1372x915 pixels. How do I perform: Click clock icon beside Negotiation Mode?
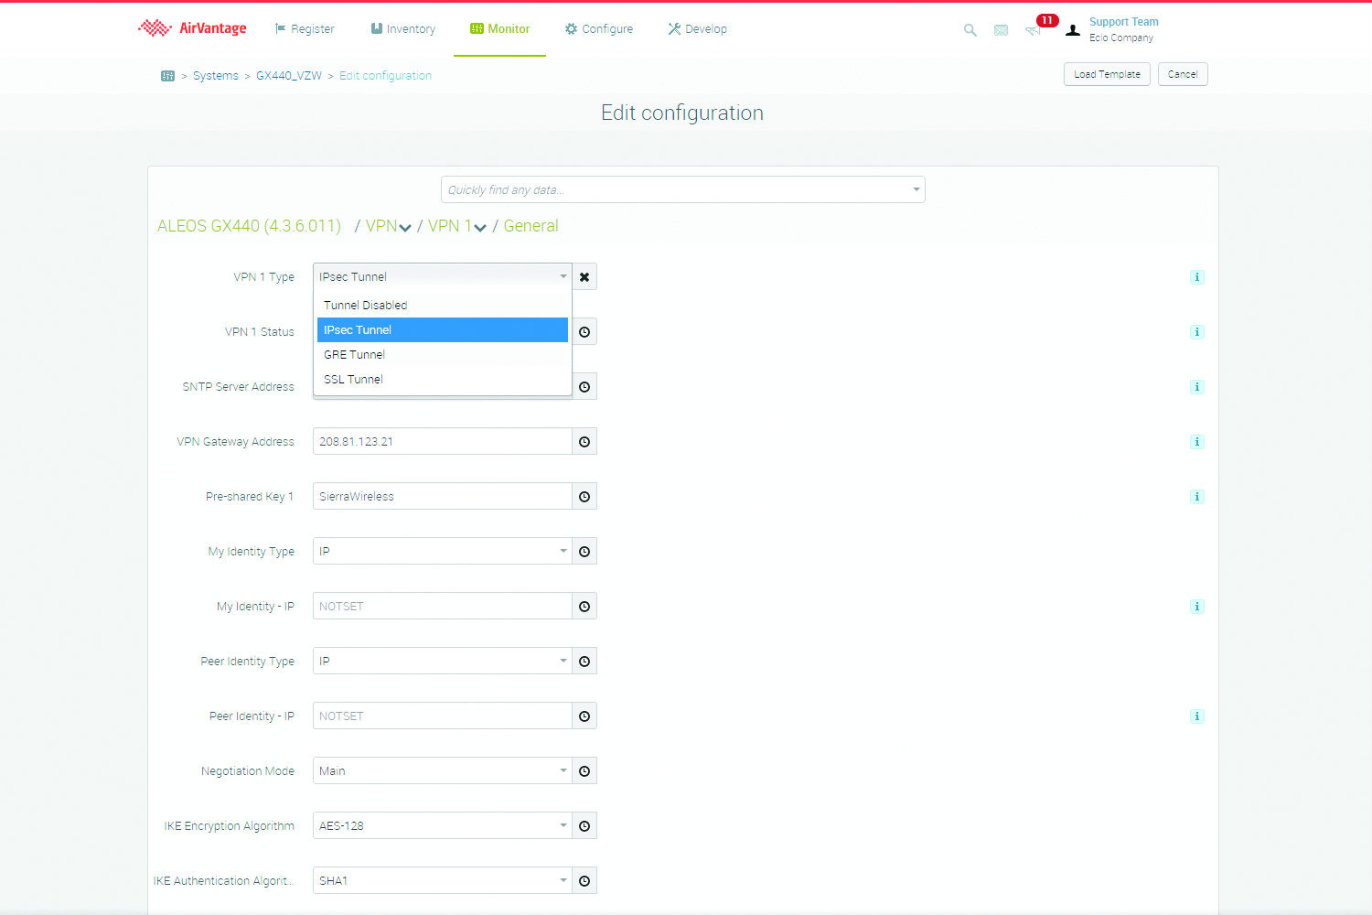tap(584, 771)
